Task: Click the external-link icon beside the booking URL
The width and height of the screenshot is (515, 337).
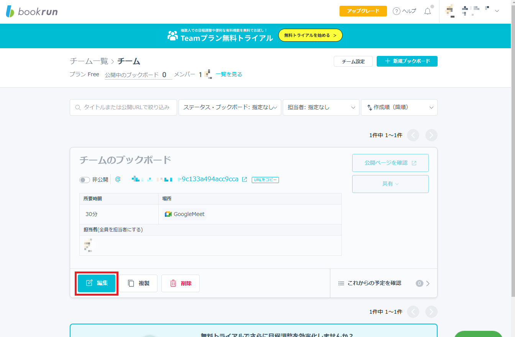Action: pyautogui.click(x=244, y=179)
